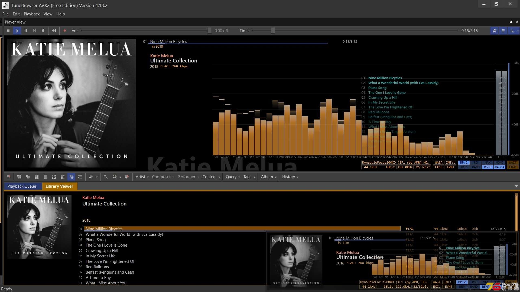The height and width of the screenshot is (292, 520).
Task: Toggle the REP repeat indicator
Action: coord(464,167)
